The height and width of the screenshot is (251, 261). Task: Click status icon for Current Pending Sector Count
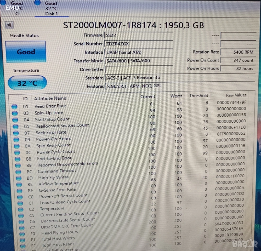[x=21, y=215]
